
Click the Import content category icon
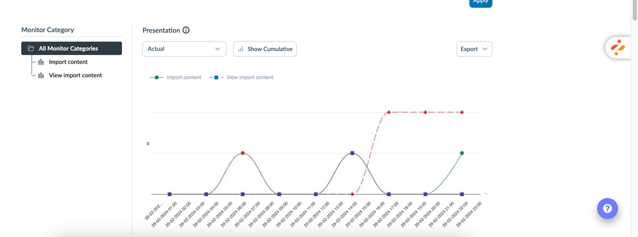click(x=41, y=63)
